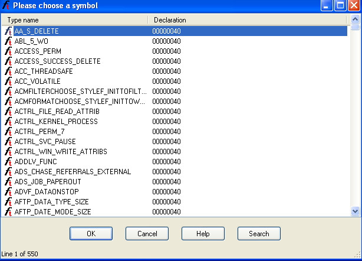Click the icon beside AFTP_DATE_MODE_SIZE
Image resolution: width=362 pixels, height=261 pixels.
[8, 212]
